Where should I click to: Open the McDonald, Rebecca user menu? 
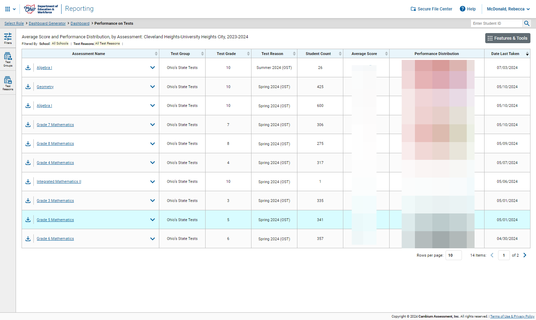(508, 9)
